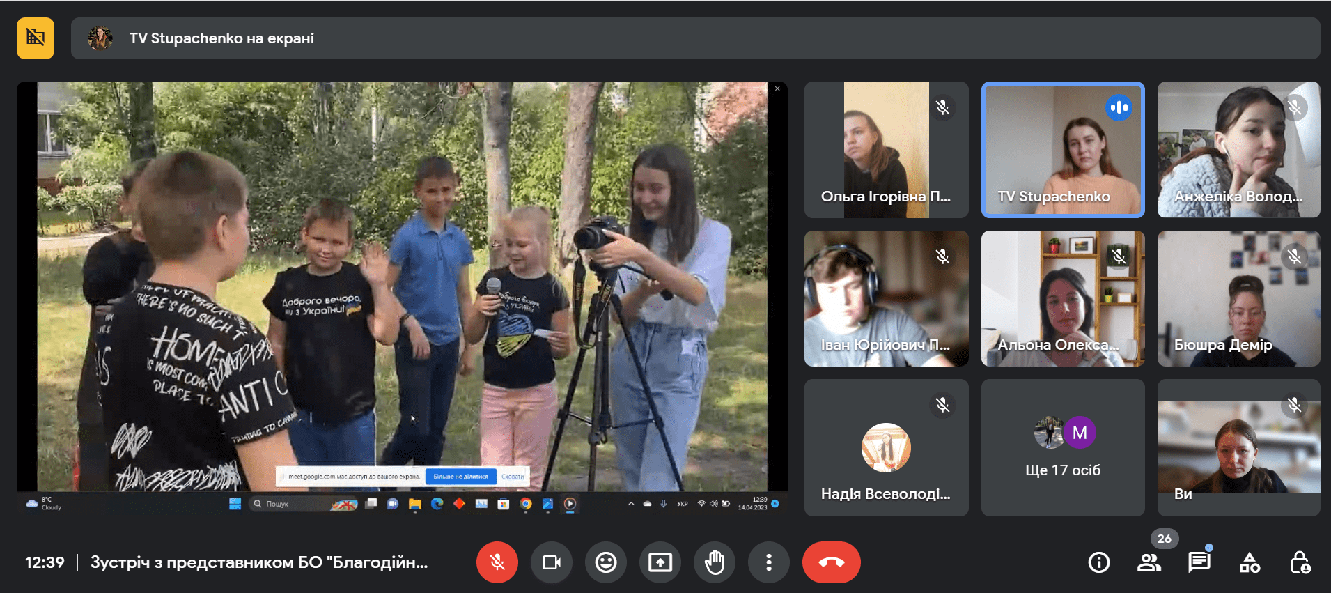This screenshot has height=593, width=1331.
Task: Select Надія Всеволоді's participant tile
Action: point(886,448)
